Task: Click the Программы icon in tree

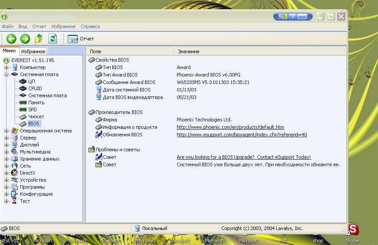Action: (15, 187)
